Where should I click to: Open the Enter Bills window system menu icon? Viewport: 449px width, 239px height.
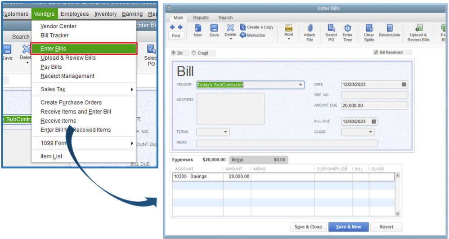click(x=169, y=8)
